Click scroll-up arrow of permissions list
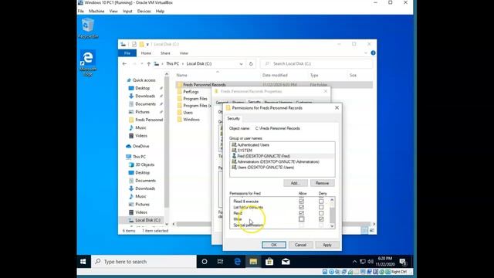 332,200
